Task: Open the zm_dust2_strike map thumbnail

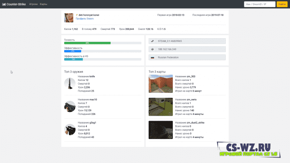Action: pyautogui.click(x=161, y=130)
